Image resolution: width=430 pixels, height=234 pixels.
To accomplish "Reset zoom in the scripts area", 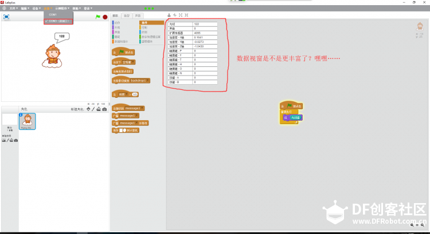I will [x=417, y=225].
